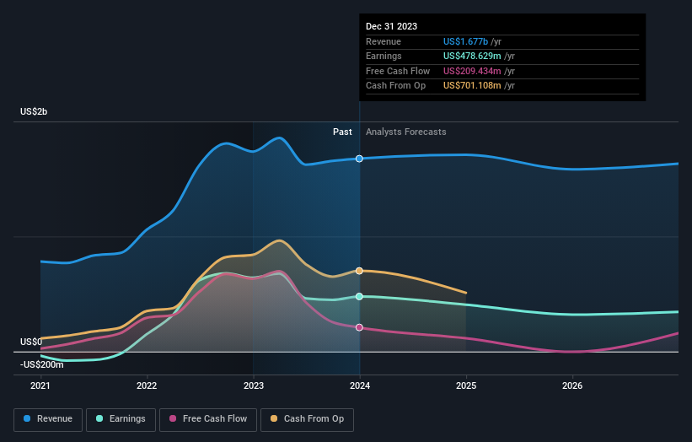692x442 pixels.
Task: Click the 2025 x-axis label
Action: (x=466, y=385)
